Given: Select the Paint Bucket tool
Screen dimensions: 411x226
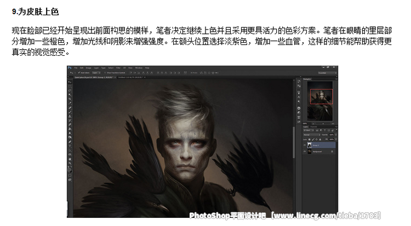Looking at the screenshot, I should [70, 129].
